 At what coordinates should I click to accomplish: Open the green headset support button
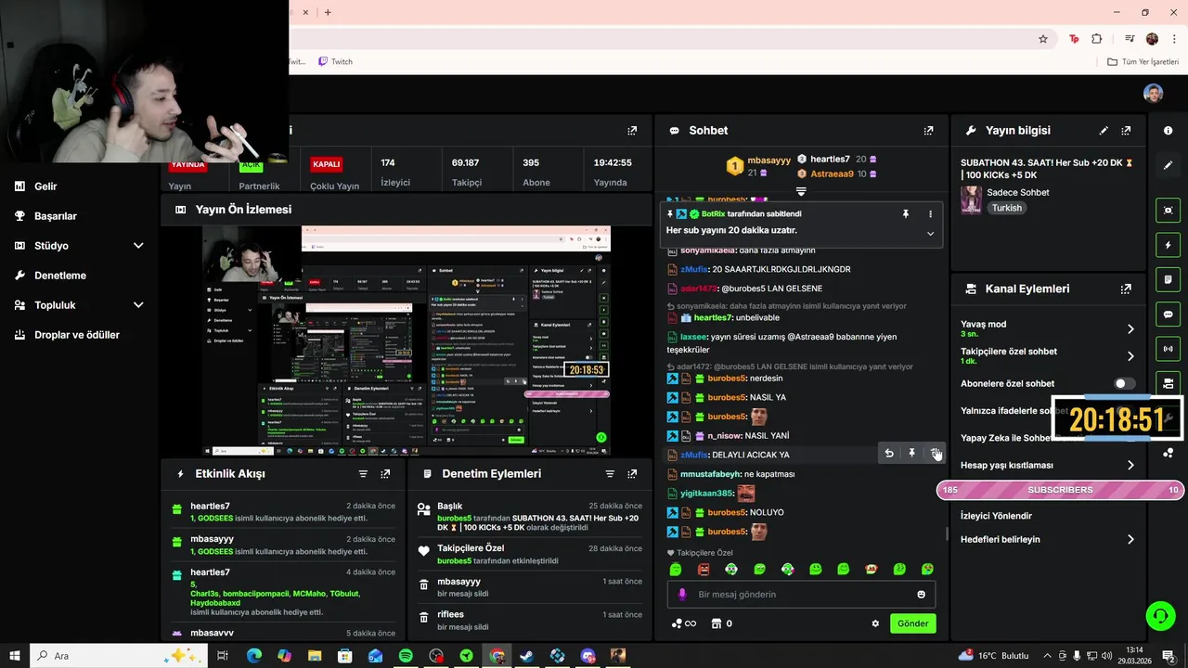[1159, 615]
